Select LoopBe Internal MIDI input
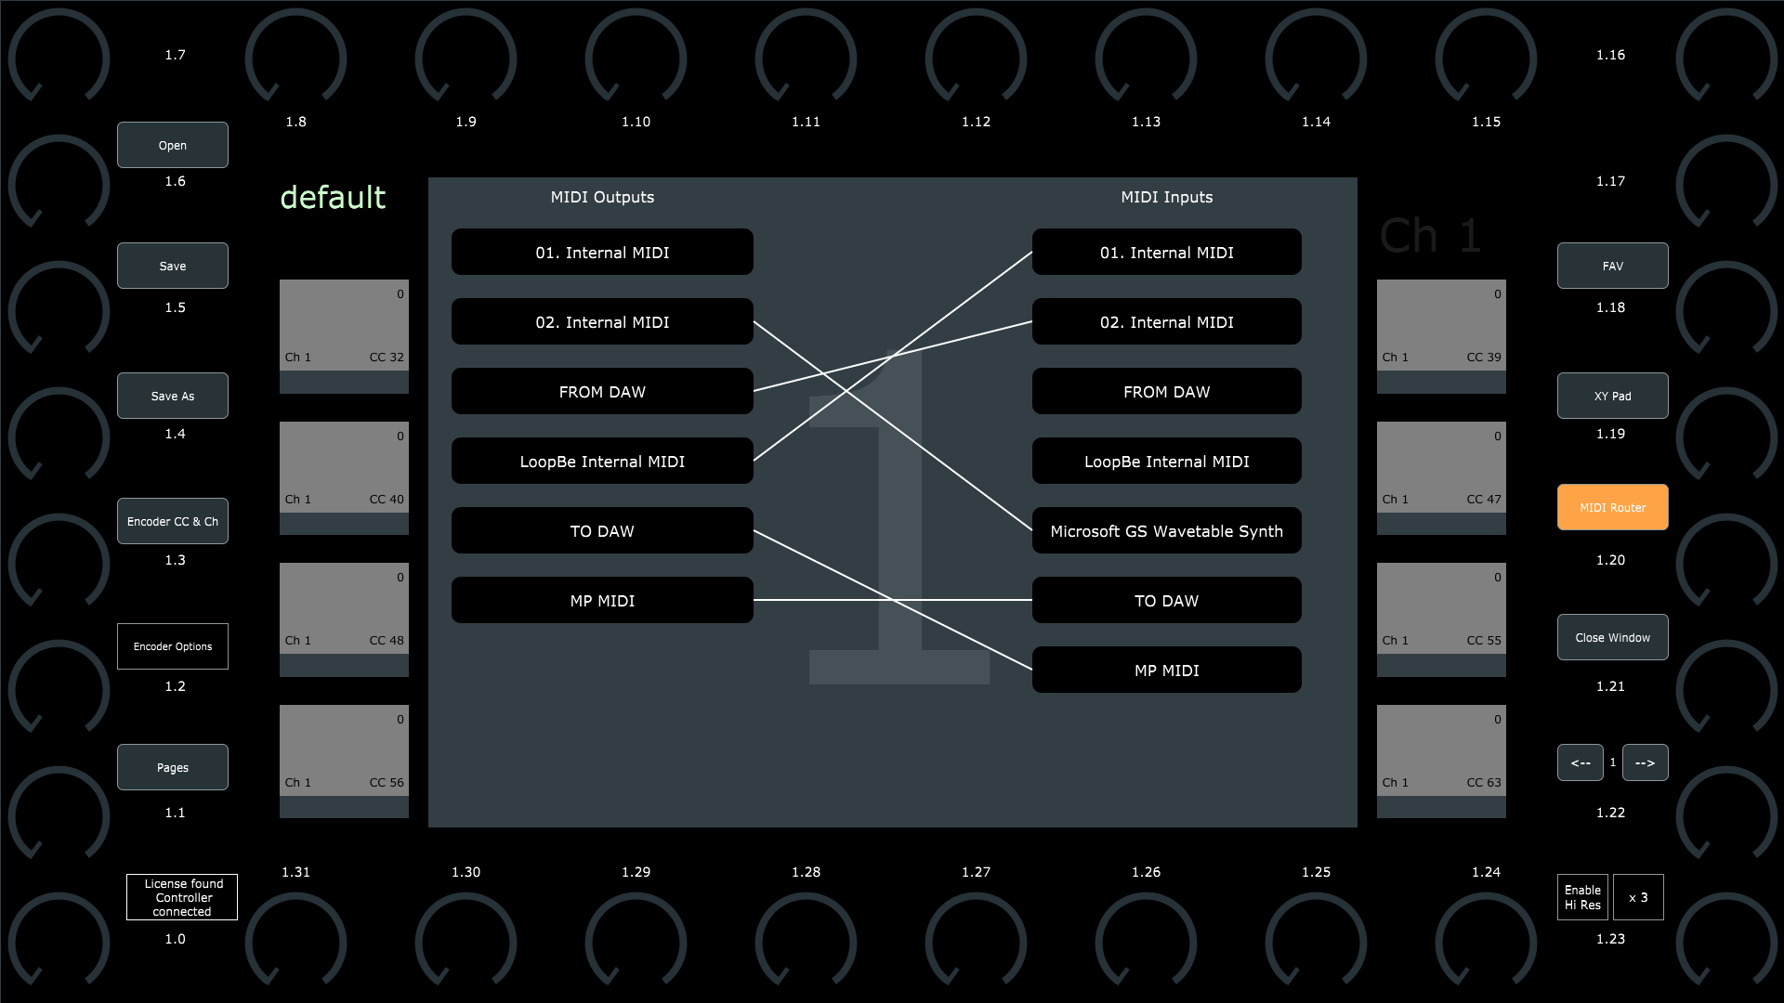This screenshot has height=1003, width=1784. coord(1167,461)
